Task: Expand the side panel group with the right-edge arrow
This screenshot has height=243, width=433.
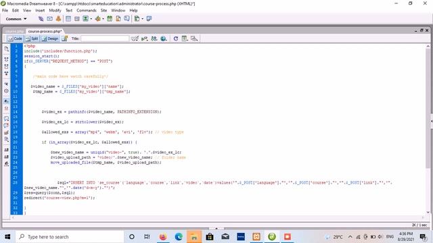Action: point(432,122)
